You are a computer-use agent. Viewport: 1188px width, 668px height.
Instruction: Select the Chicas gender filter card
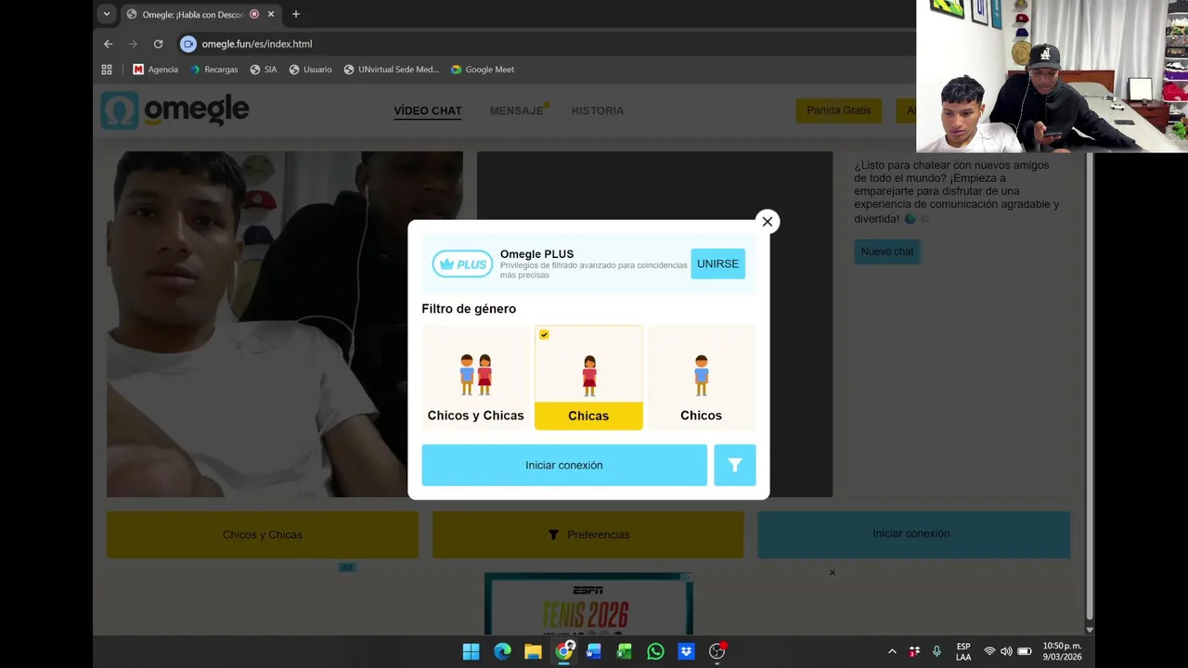pos(588,377)
